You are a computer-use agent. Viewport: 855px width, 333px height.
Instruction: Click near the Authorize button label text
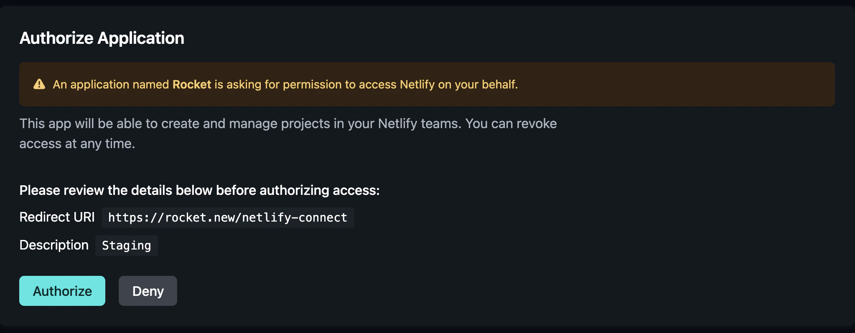(x=62, y=291)
